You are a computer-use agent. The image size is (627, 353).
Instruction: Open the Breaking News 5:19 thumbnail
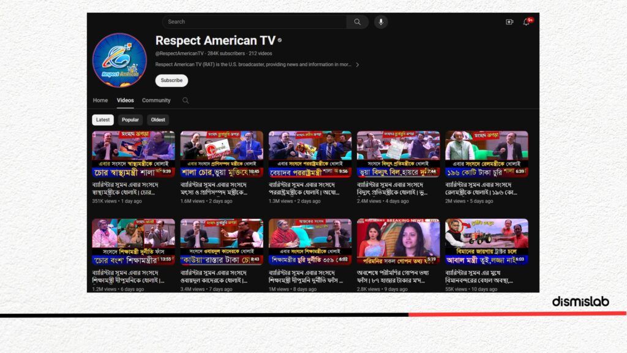398,241
